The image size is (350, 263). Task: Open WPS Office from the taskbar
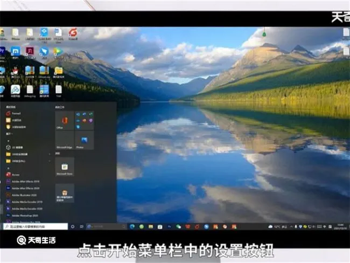pos(188,226)
